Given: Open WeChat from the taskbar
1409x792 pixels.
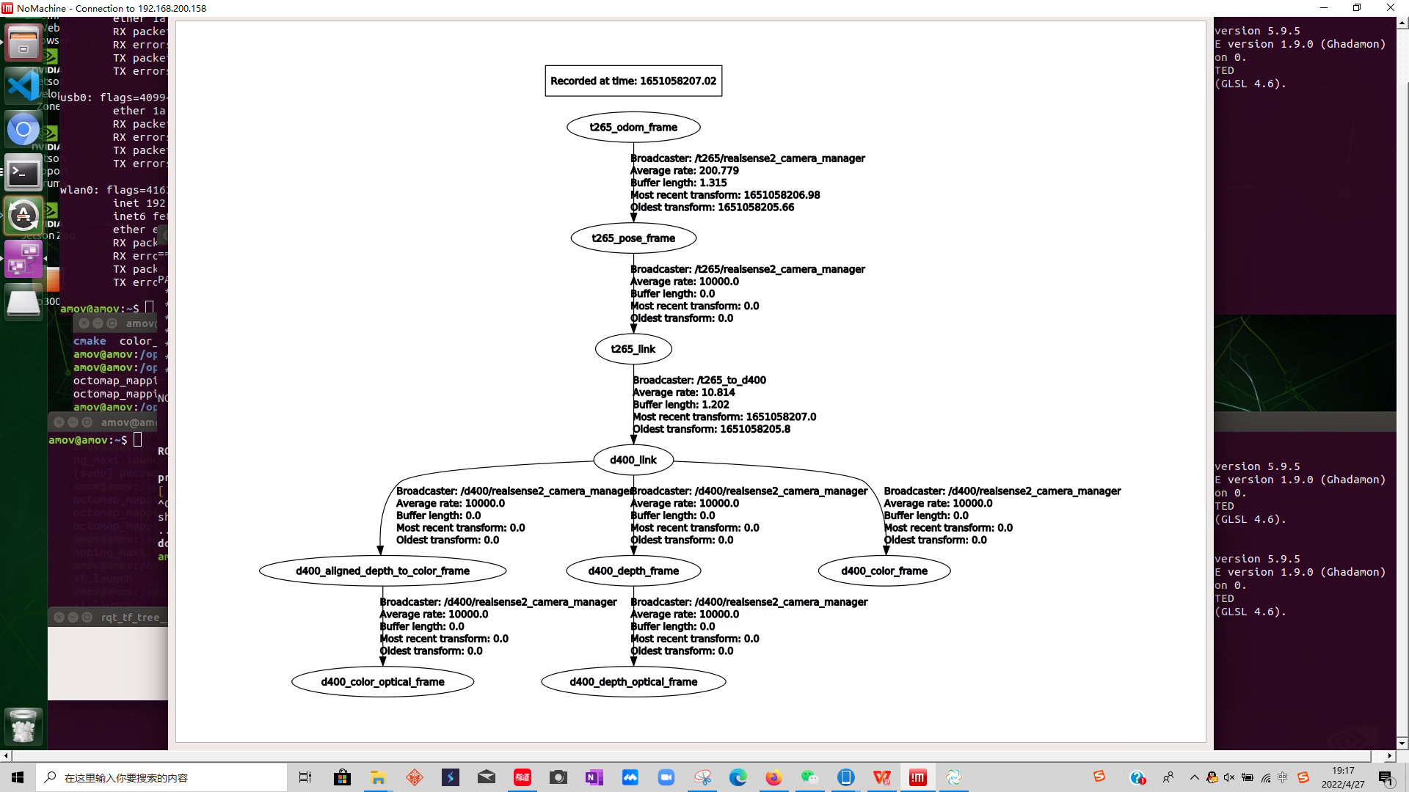Looking at the screenshot, I should [810, 777].
